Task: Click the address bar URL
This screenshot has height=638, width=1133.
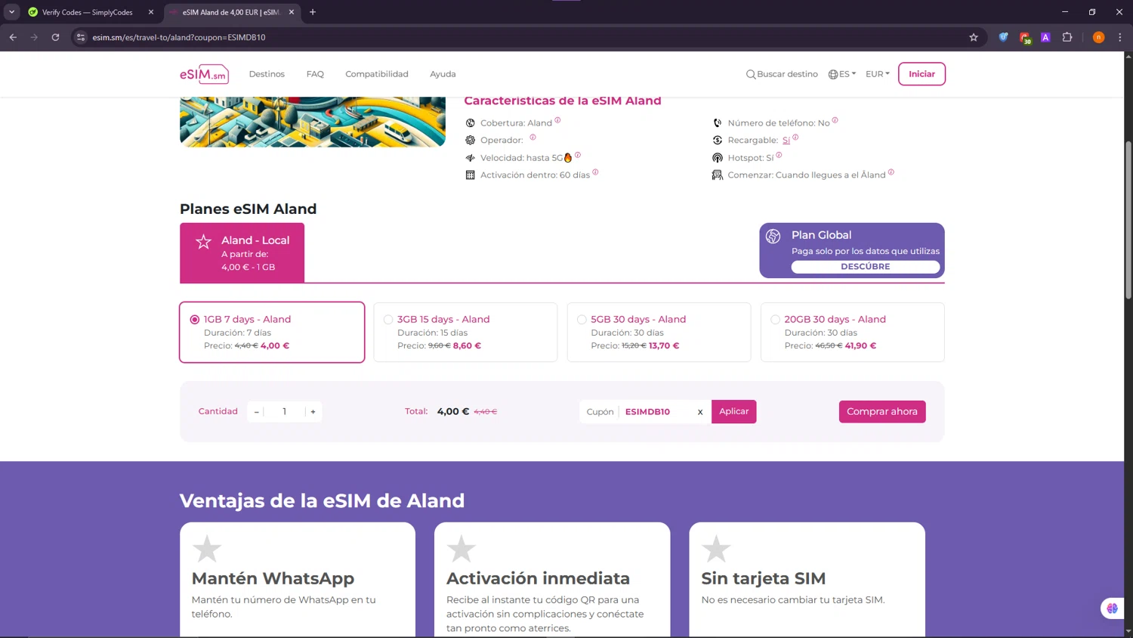Action: pos(179,37)
